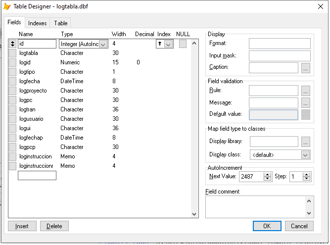Toggle the NULL checkbox for id field
Screen dimensions: 330x245
pos(183,44)
